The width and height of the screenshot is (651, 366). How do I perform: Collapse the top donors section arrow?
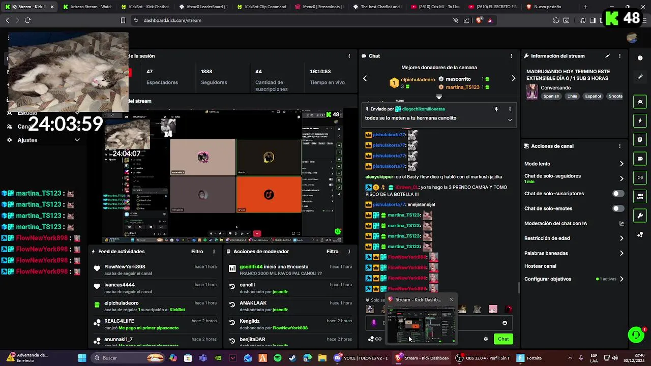click(439, 97)
